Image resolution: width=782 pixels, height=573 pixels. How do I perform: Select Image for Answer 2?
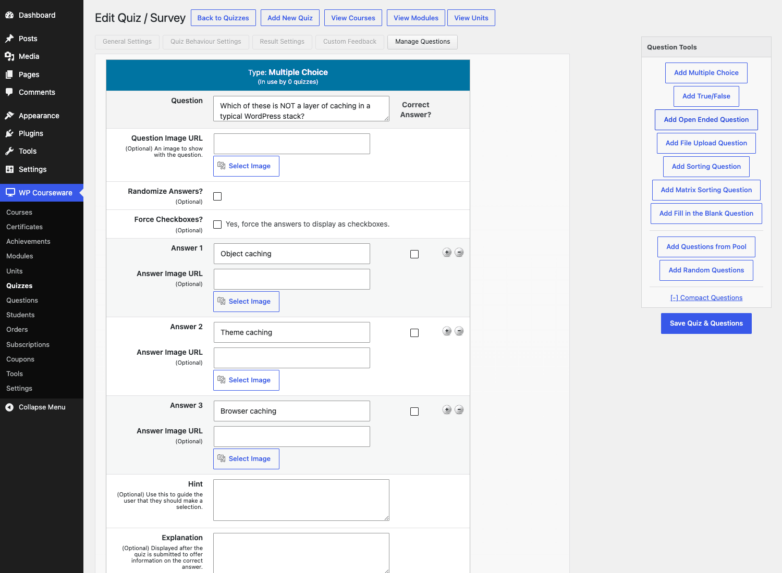pyautogui.click(x=246, y=380)
